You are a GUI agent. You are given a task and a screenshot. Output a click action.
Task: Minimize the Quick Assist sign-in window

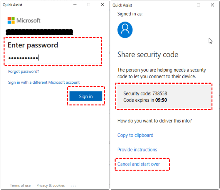pyautogui.click(x=75, y=5)
